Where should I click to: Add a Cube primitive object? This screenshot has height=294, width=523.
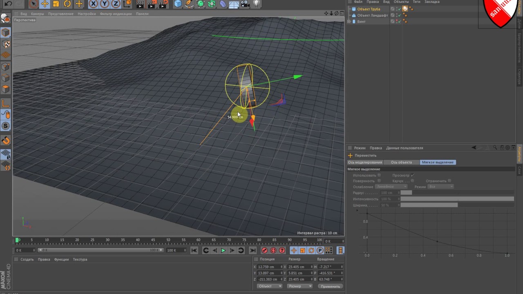178,4
